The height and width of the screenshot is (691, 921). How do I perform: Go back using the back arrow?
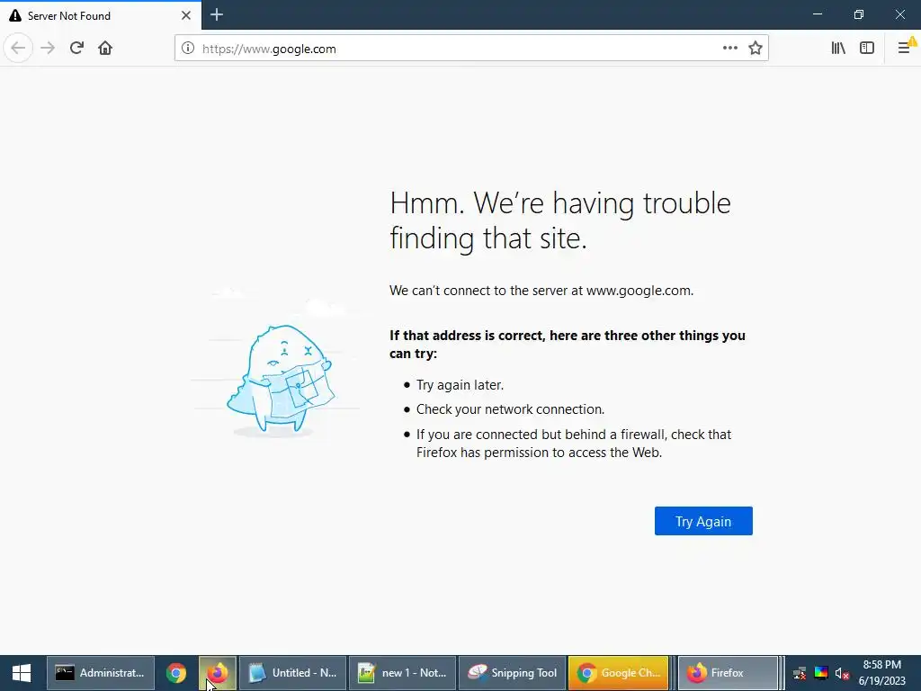click(x=18, y=49)
